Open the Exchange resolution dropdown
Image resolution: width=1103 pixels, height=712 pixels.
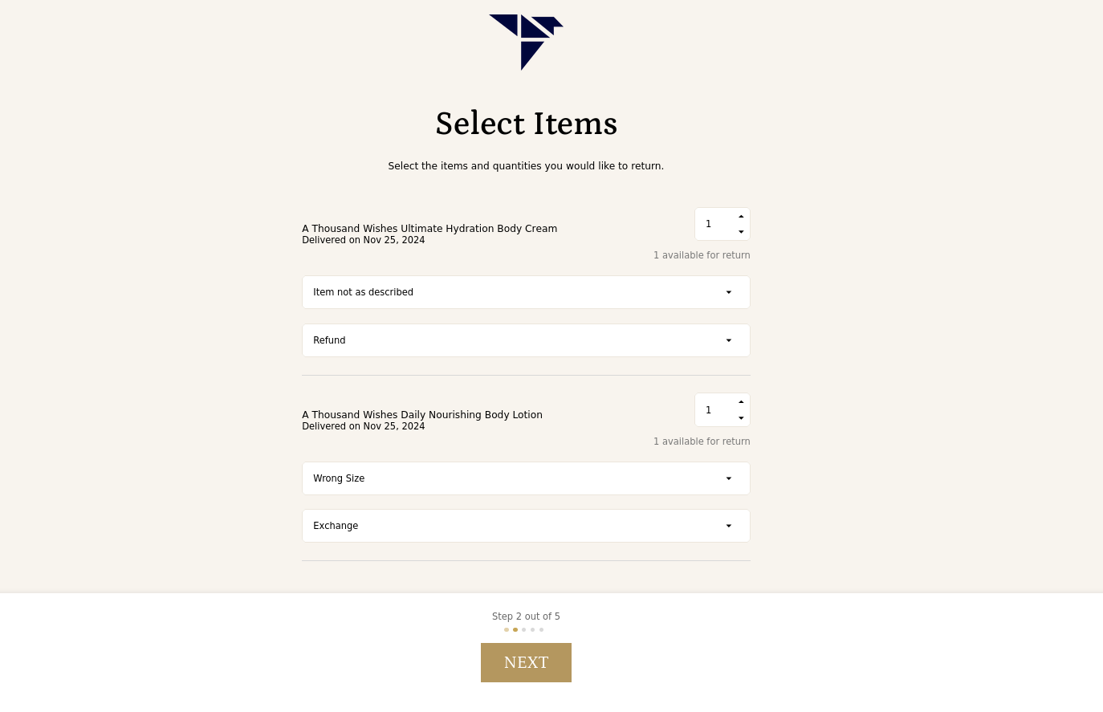click(x=526, y=526)
